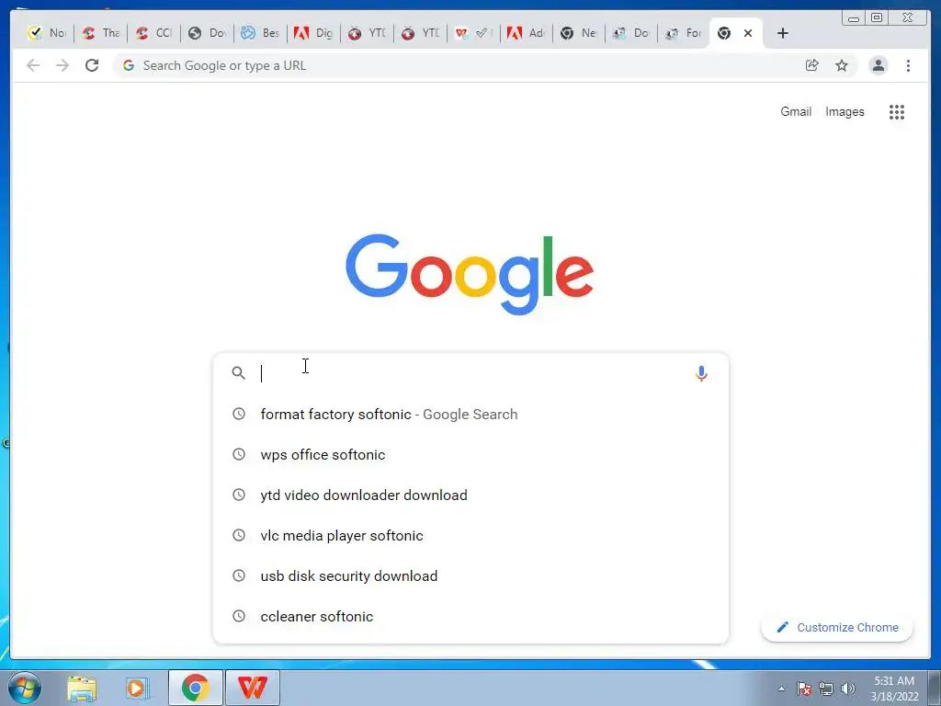Open the 'Tha' CCleaner tab

101,33
